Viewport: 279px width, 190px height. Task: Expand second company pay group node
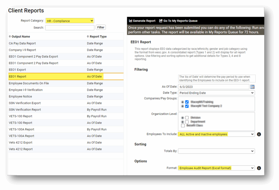(x=182, y=106)
